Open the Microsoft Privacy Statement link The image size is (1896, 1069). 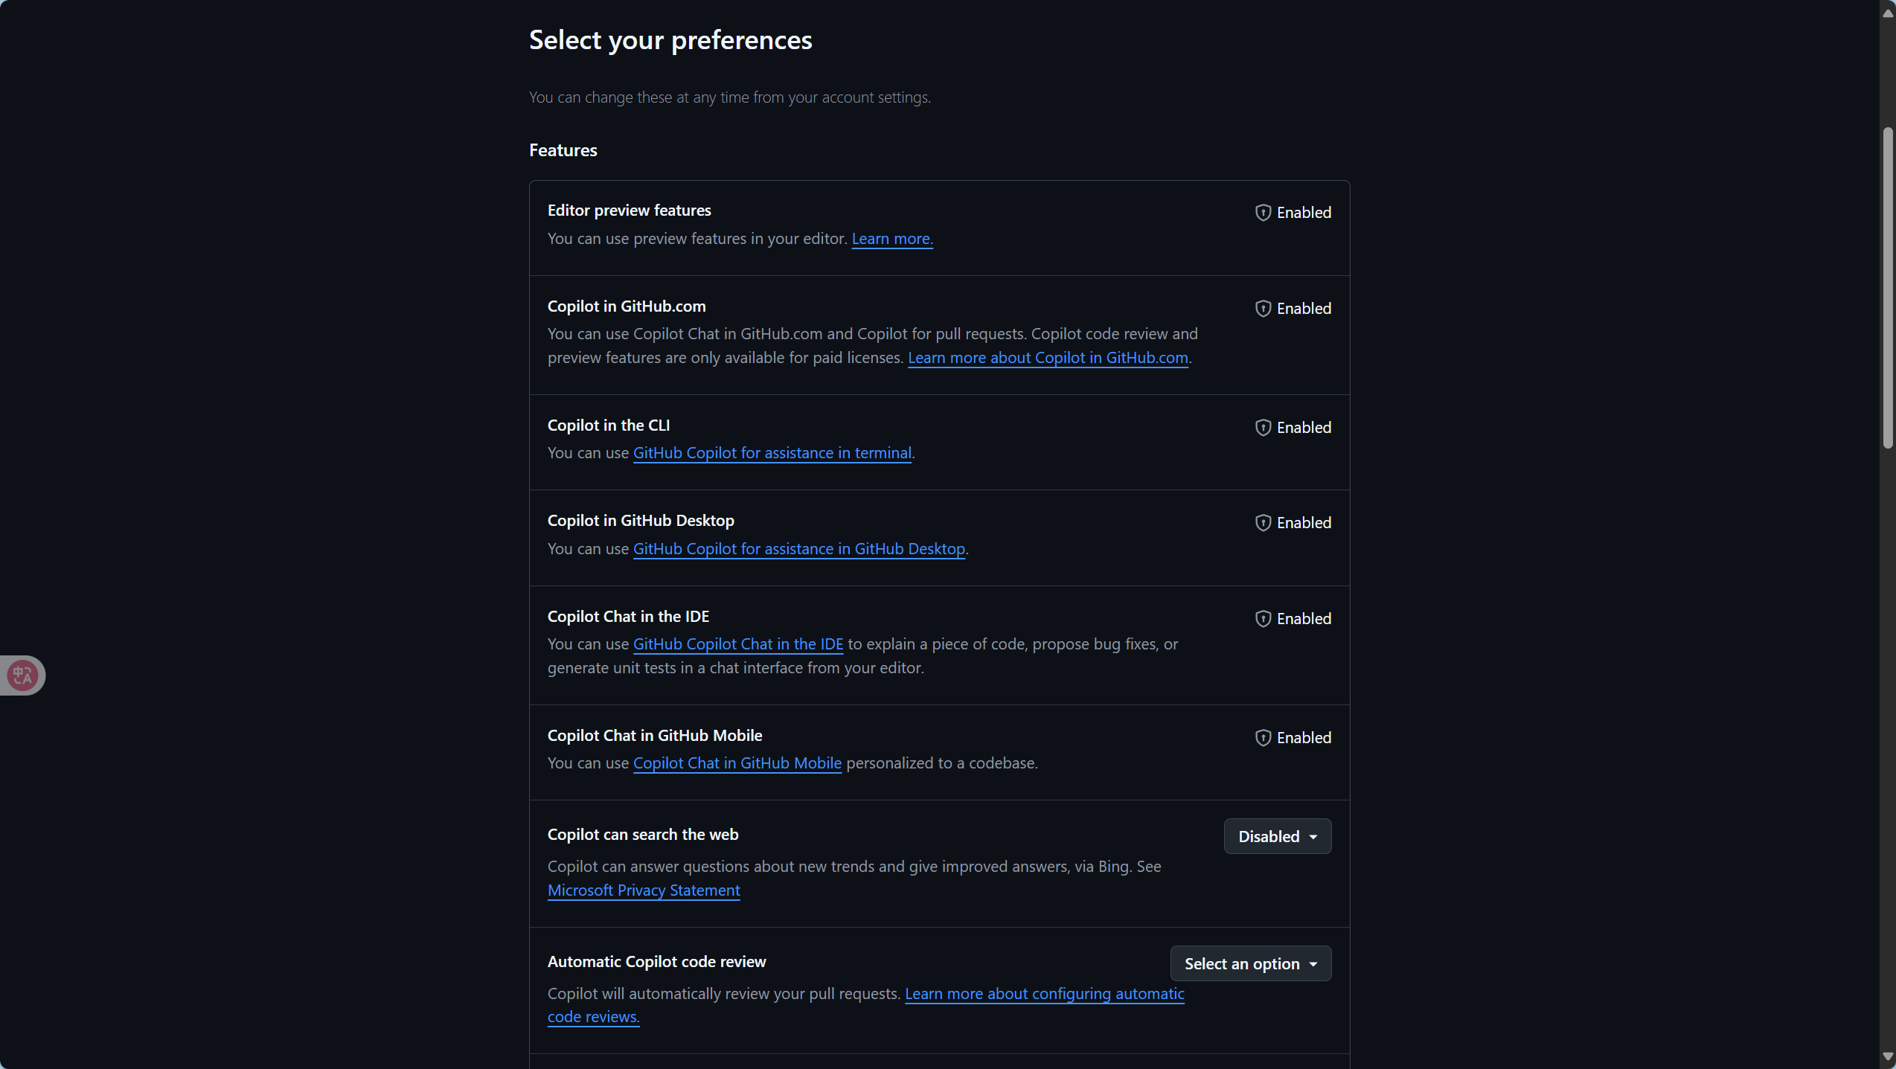[644, 890]
